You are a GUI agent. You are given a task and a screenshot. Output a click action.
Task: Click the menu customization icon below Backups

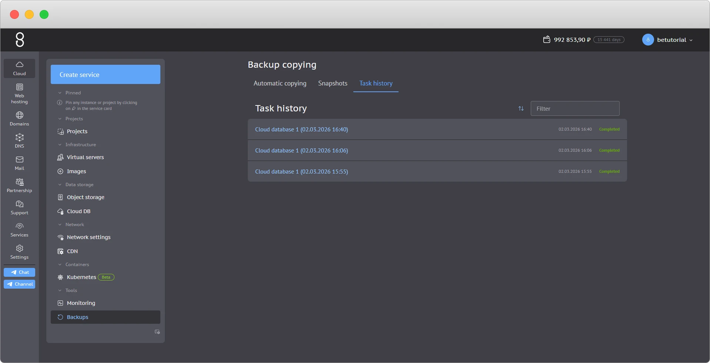pos(157,332)
